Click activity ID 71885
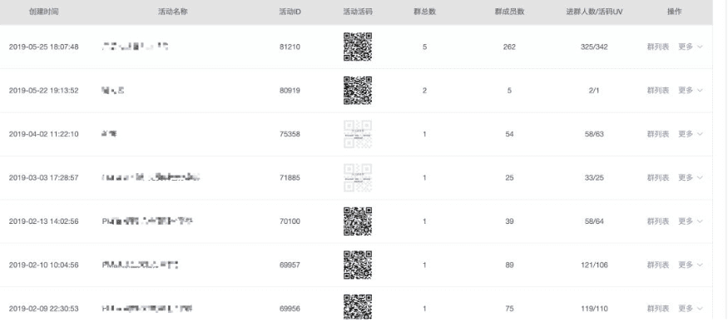Image resolution: width=728 pixels, height=323 pixels. [290, 177]
